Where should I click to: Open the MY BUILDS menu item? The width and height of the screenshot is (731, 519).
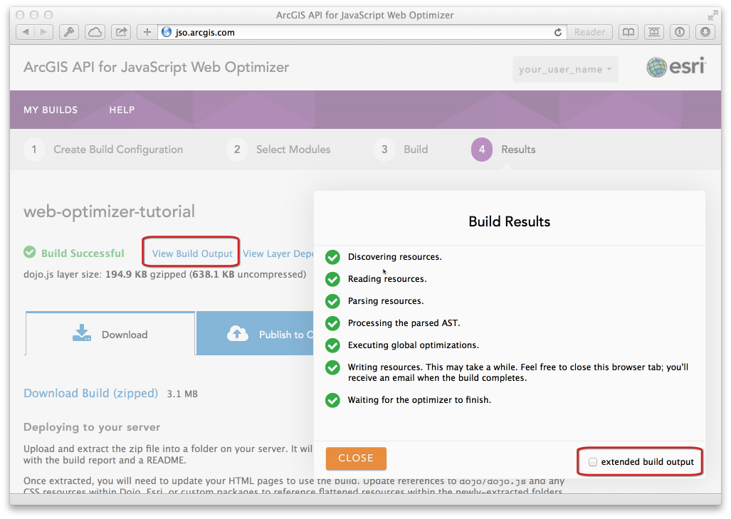51,110
